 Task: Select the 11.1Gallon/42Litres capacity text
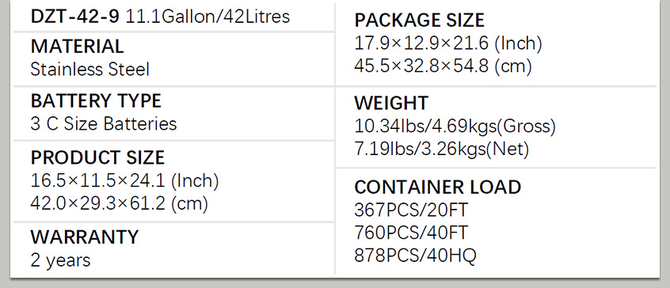coord(207,17)
